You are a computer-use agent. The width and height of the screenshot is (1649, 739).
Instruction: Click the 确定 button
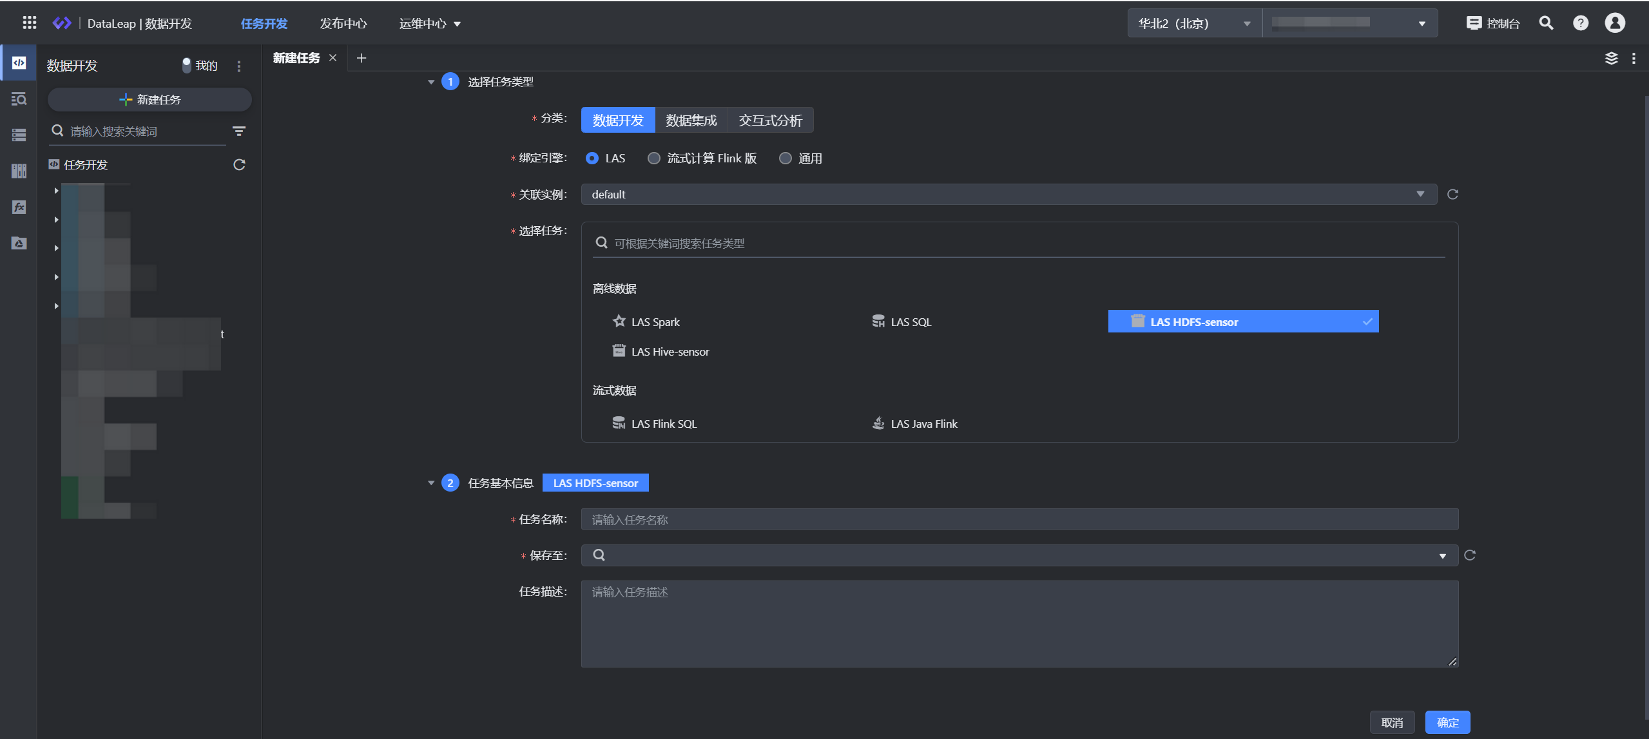pyautogui.click(x=1447, y=722)
